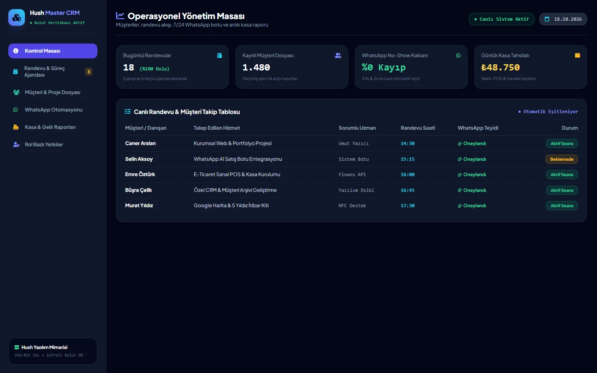Click the ₺48.750 daily collection value
This screenshot has height=373, width=597.
(x=500, y=68)
